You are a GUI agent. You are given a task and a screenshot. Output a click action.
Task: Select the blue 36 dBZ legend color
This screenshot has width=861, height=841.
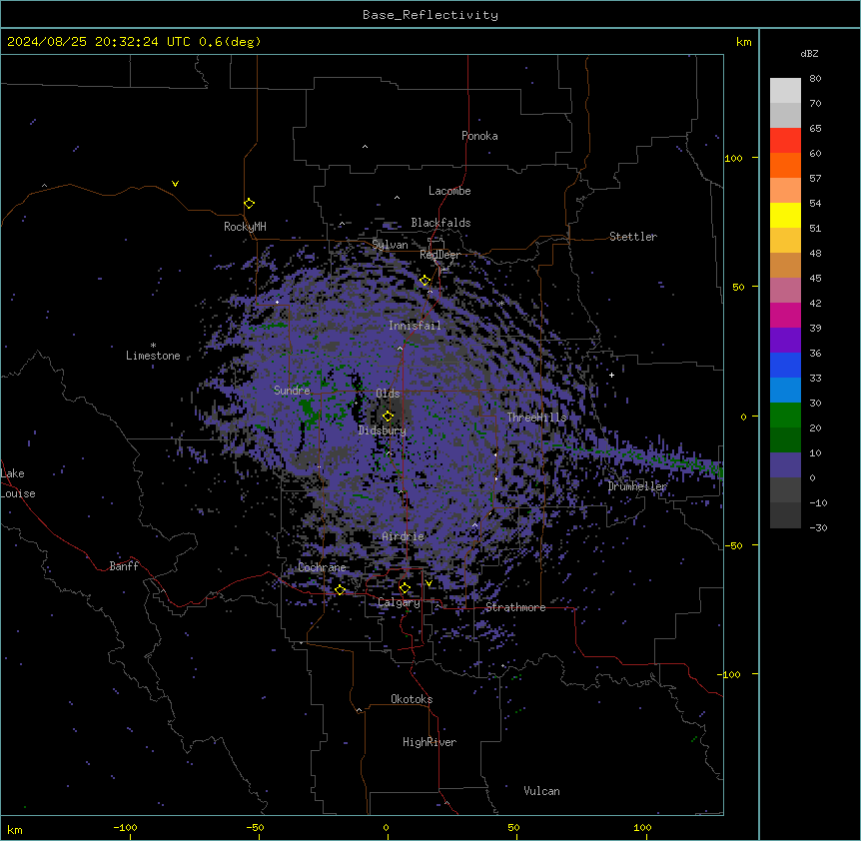tap(785, 365)
